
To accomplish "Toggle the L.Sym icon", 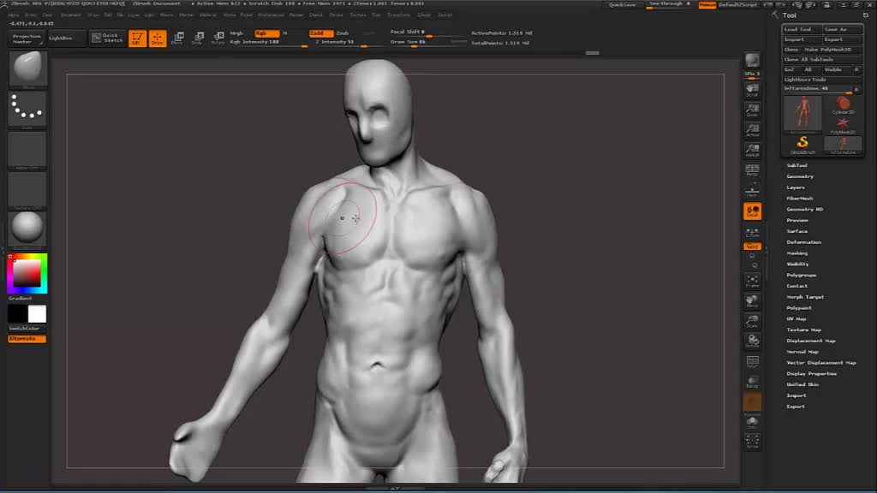I will 752,231.
